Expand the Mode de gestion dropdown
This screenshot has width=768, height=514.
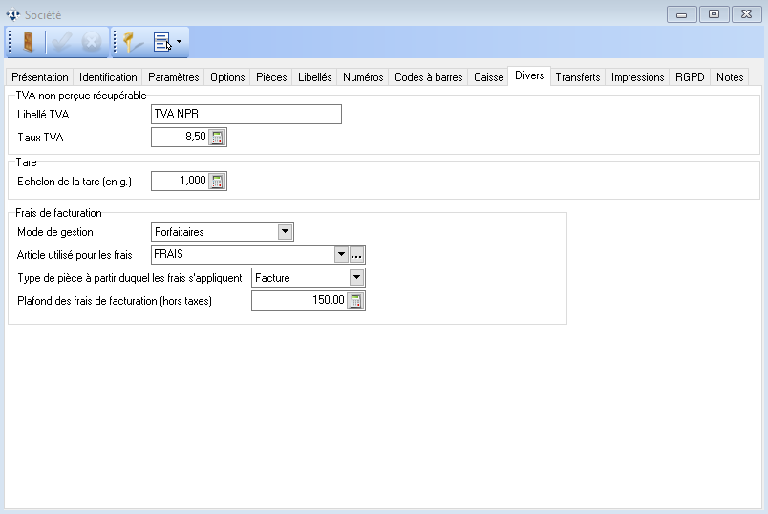coord(285,232)
